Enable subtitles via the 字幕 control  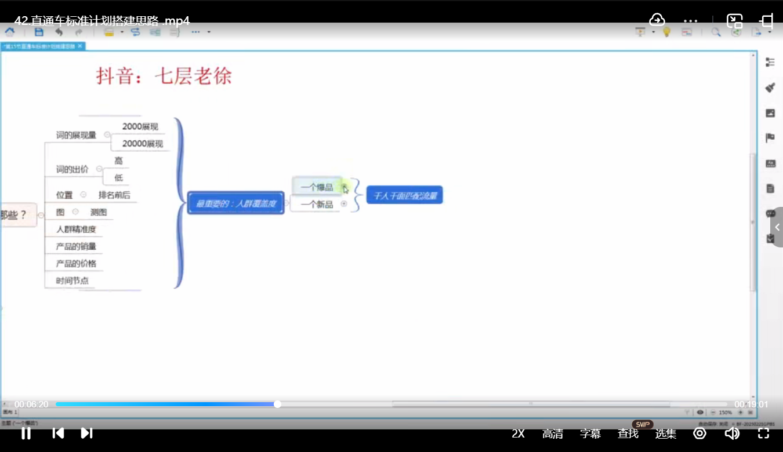[x=590, y=433]
